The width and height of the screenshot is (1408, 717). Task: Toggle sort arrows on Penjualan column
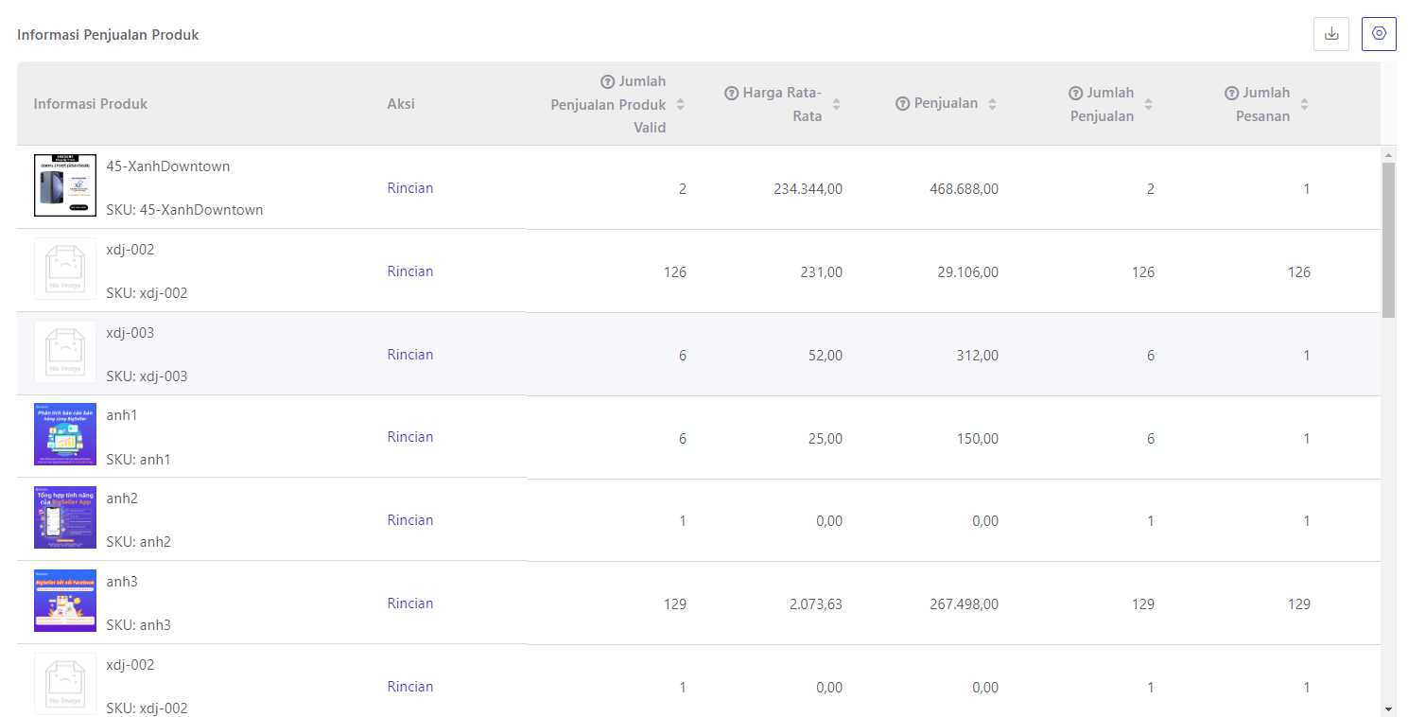click(x=992, y=104)
